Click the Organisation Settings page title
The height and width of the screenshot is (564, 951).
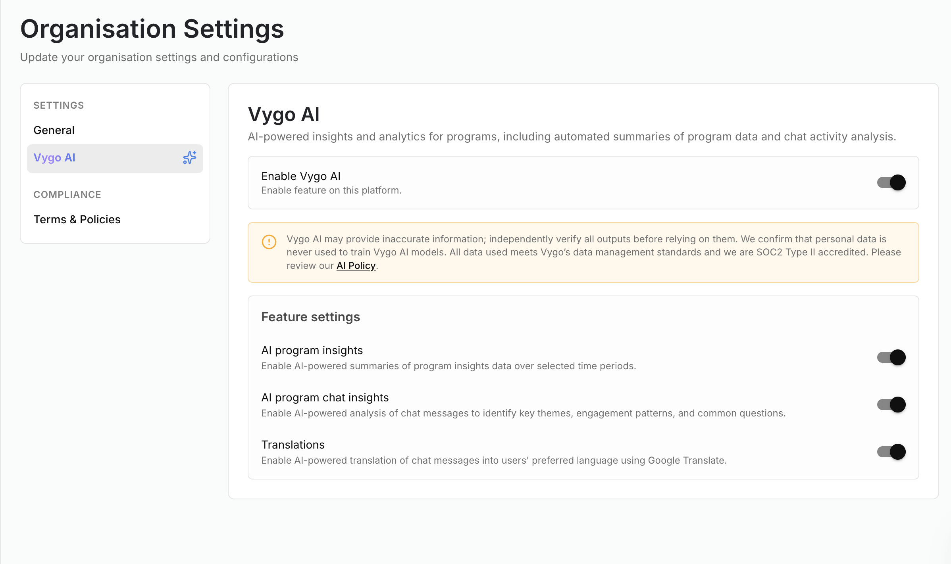click(x=152, y=29)
